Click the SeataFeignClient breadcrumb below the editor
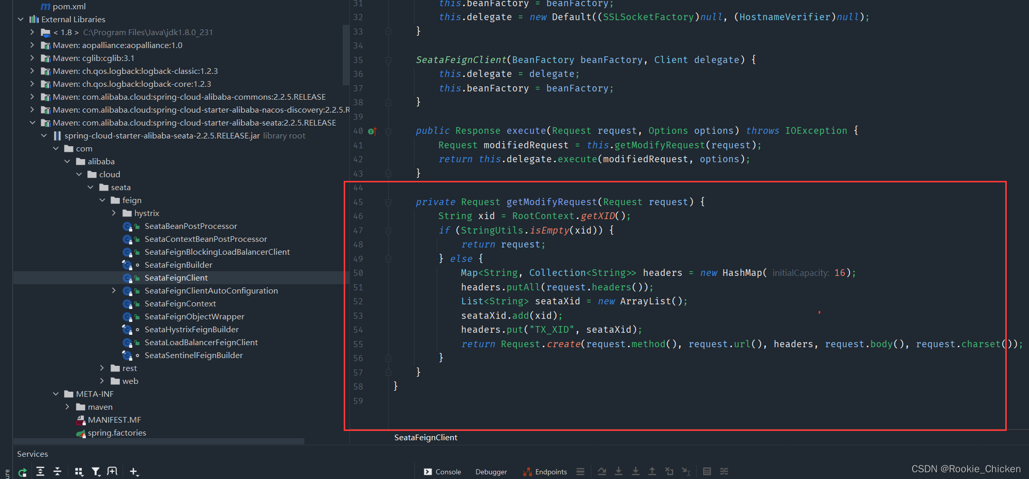Screen dimensions: 1029x479 426,438
